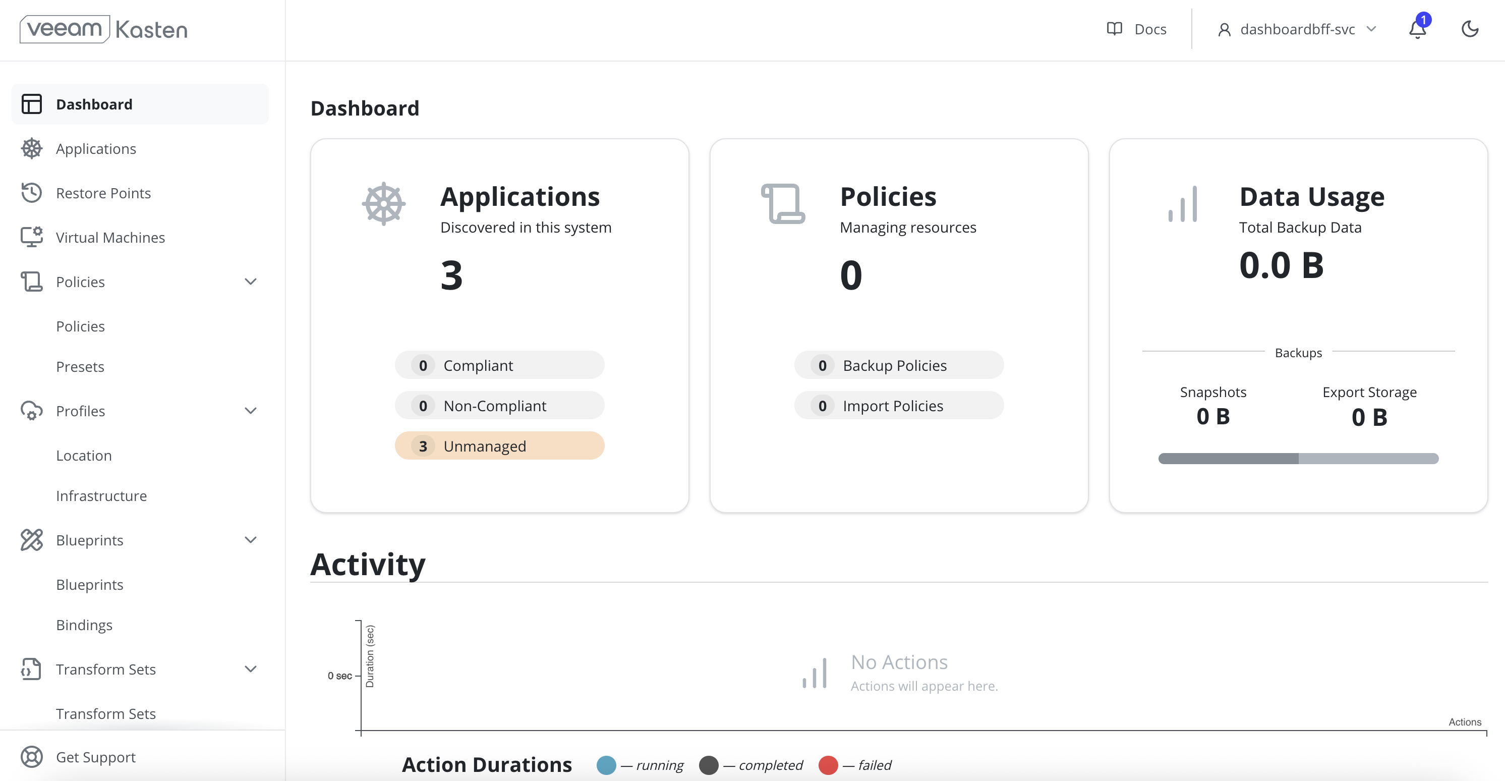Collapse the Profiles sidebar section chevron
The height and width of the screenshot is (781, 1505).
point(251,411)
